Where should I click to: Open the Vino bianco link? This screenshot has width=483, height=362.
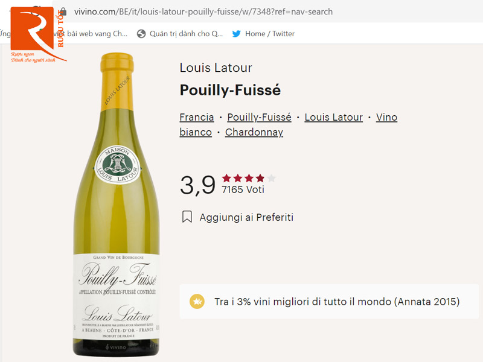[386, 117]
